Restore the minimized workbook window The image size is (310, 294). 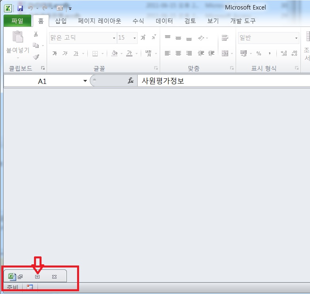[21, 277]
